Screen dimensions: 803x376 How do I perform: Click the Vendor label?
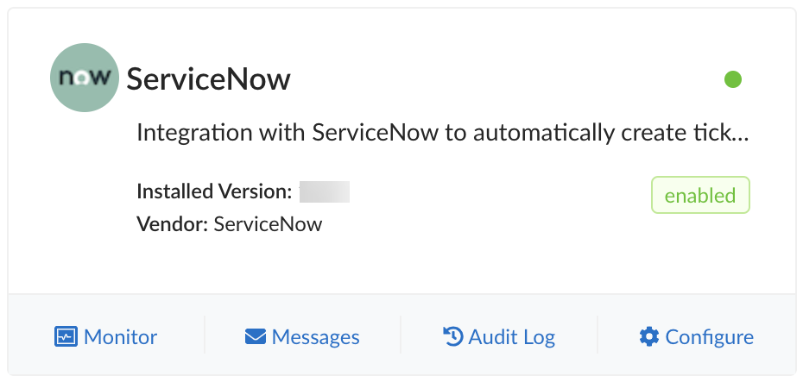pyautogui.click(x=173, y=224)
